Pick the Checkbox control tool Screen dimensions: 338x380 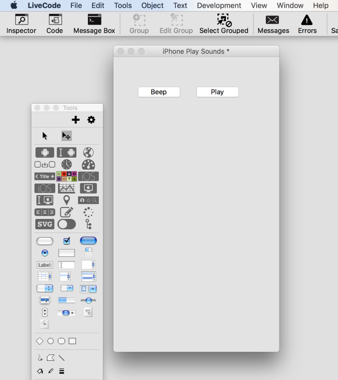tap(66, 241)
